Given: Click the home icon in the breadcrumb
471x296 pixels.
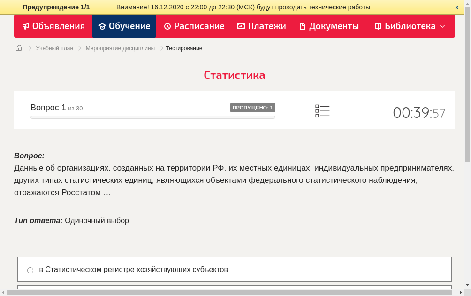Looking at the screenshot, I should [x=18, y=48].
